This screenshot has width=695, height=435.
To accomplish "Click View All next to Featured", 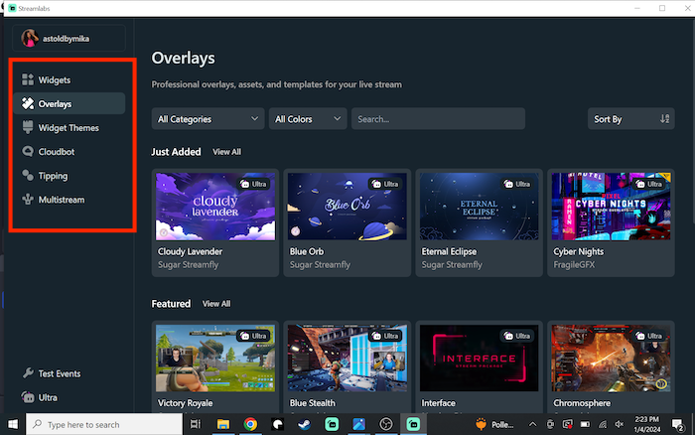I will point(216,303).
